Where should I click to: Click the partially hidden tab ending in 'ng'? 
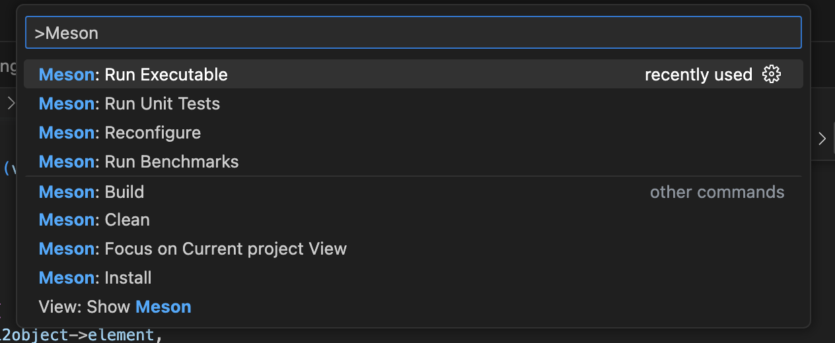point(8,67)
